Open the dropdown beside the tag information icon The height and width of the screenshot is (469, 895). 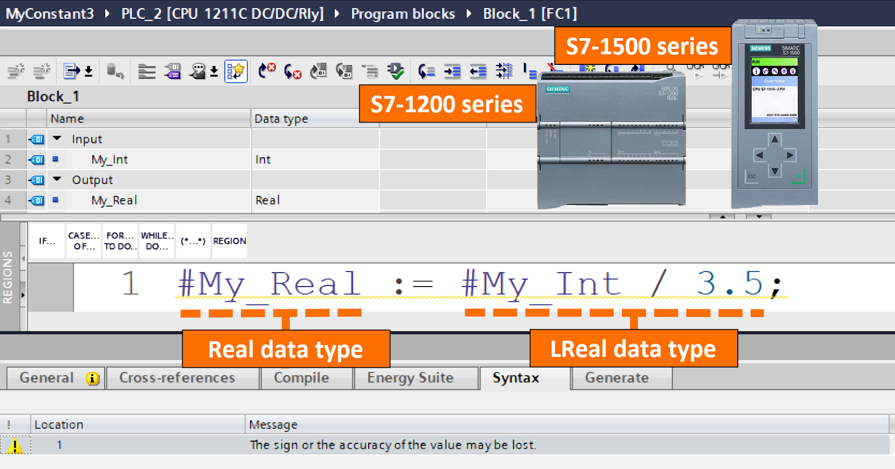pos(214,72)
